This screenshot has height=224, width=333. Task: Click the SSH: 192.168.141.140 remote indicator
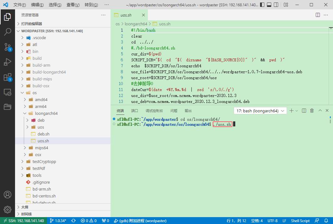(x=23, y=221)
